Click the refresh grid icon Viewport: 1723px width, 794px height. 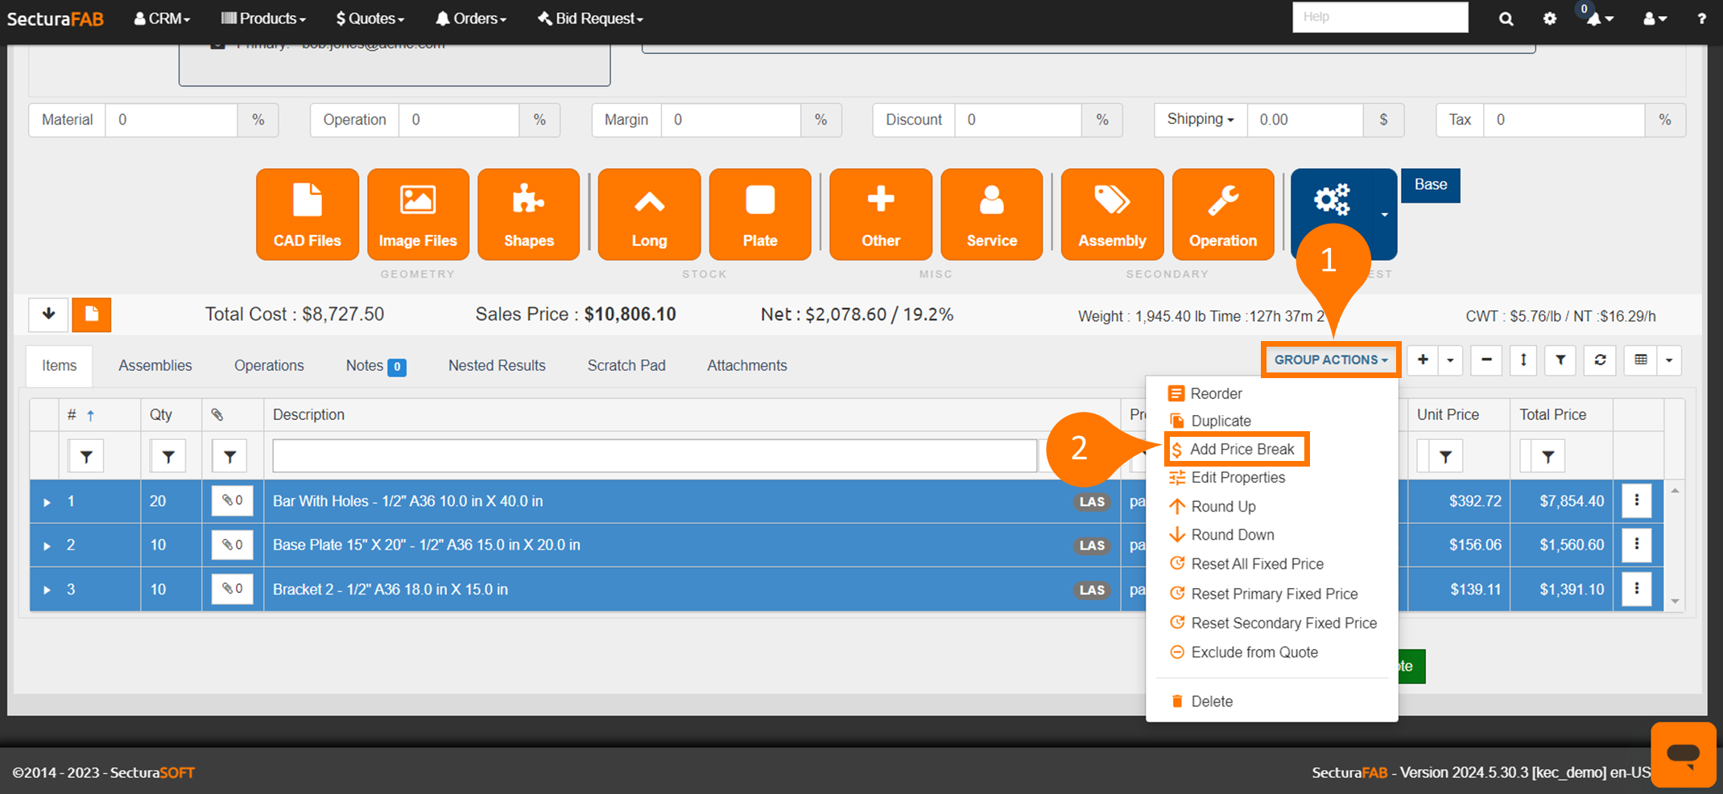[1600, 360]
